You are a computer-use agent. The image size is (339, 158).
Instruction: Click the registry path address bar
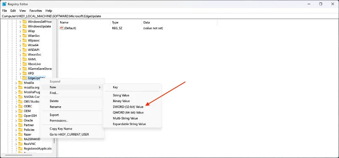point(169,16)
